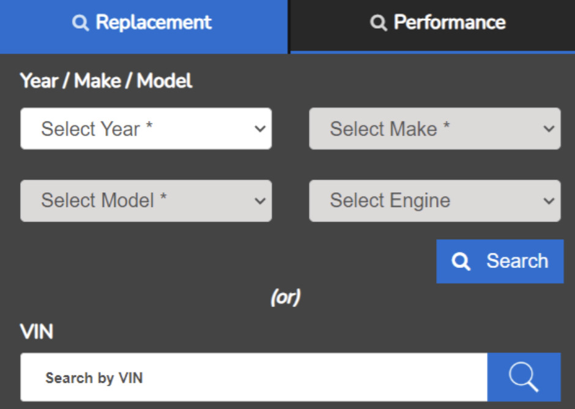Click the magnifier icon beside Replacement

(x=80, y=23)
